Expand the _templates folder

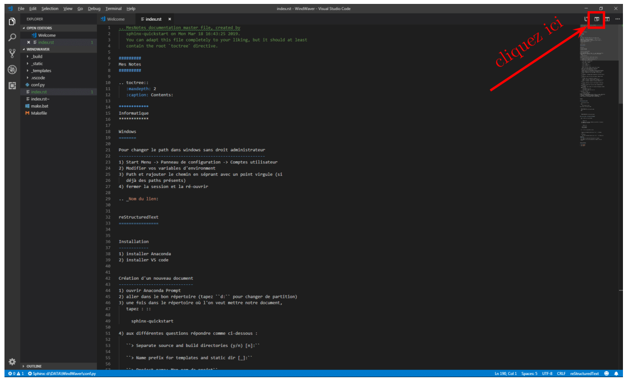click(x=41, y=71)
